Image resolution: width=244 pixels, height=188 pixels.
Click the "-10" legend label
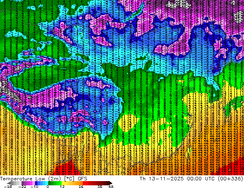click(x=34, y=186)
